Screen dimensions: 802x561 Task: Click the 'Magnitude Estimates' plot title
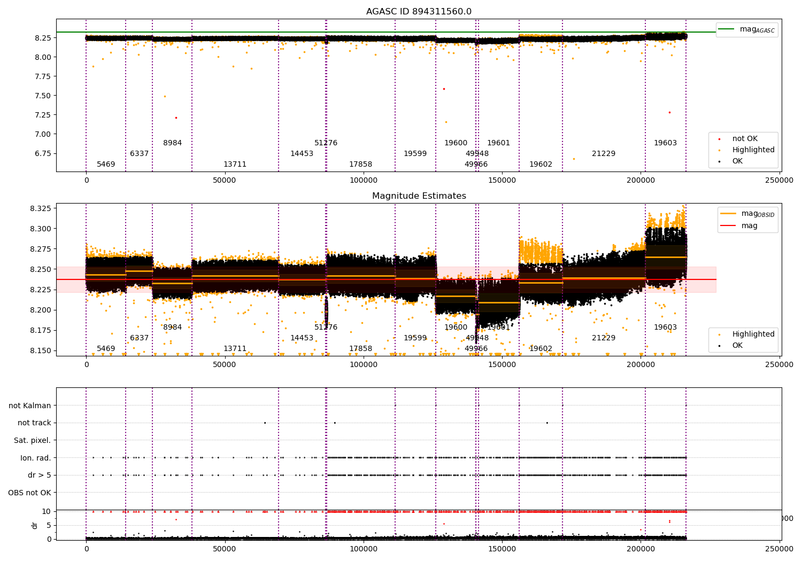[419, 196]
